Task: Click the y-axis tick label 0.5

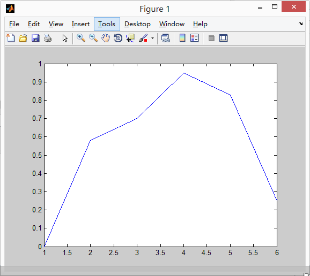Action: (x=37, y=155)
